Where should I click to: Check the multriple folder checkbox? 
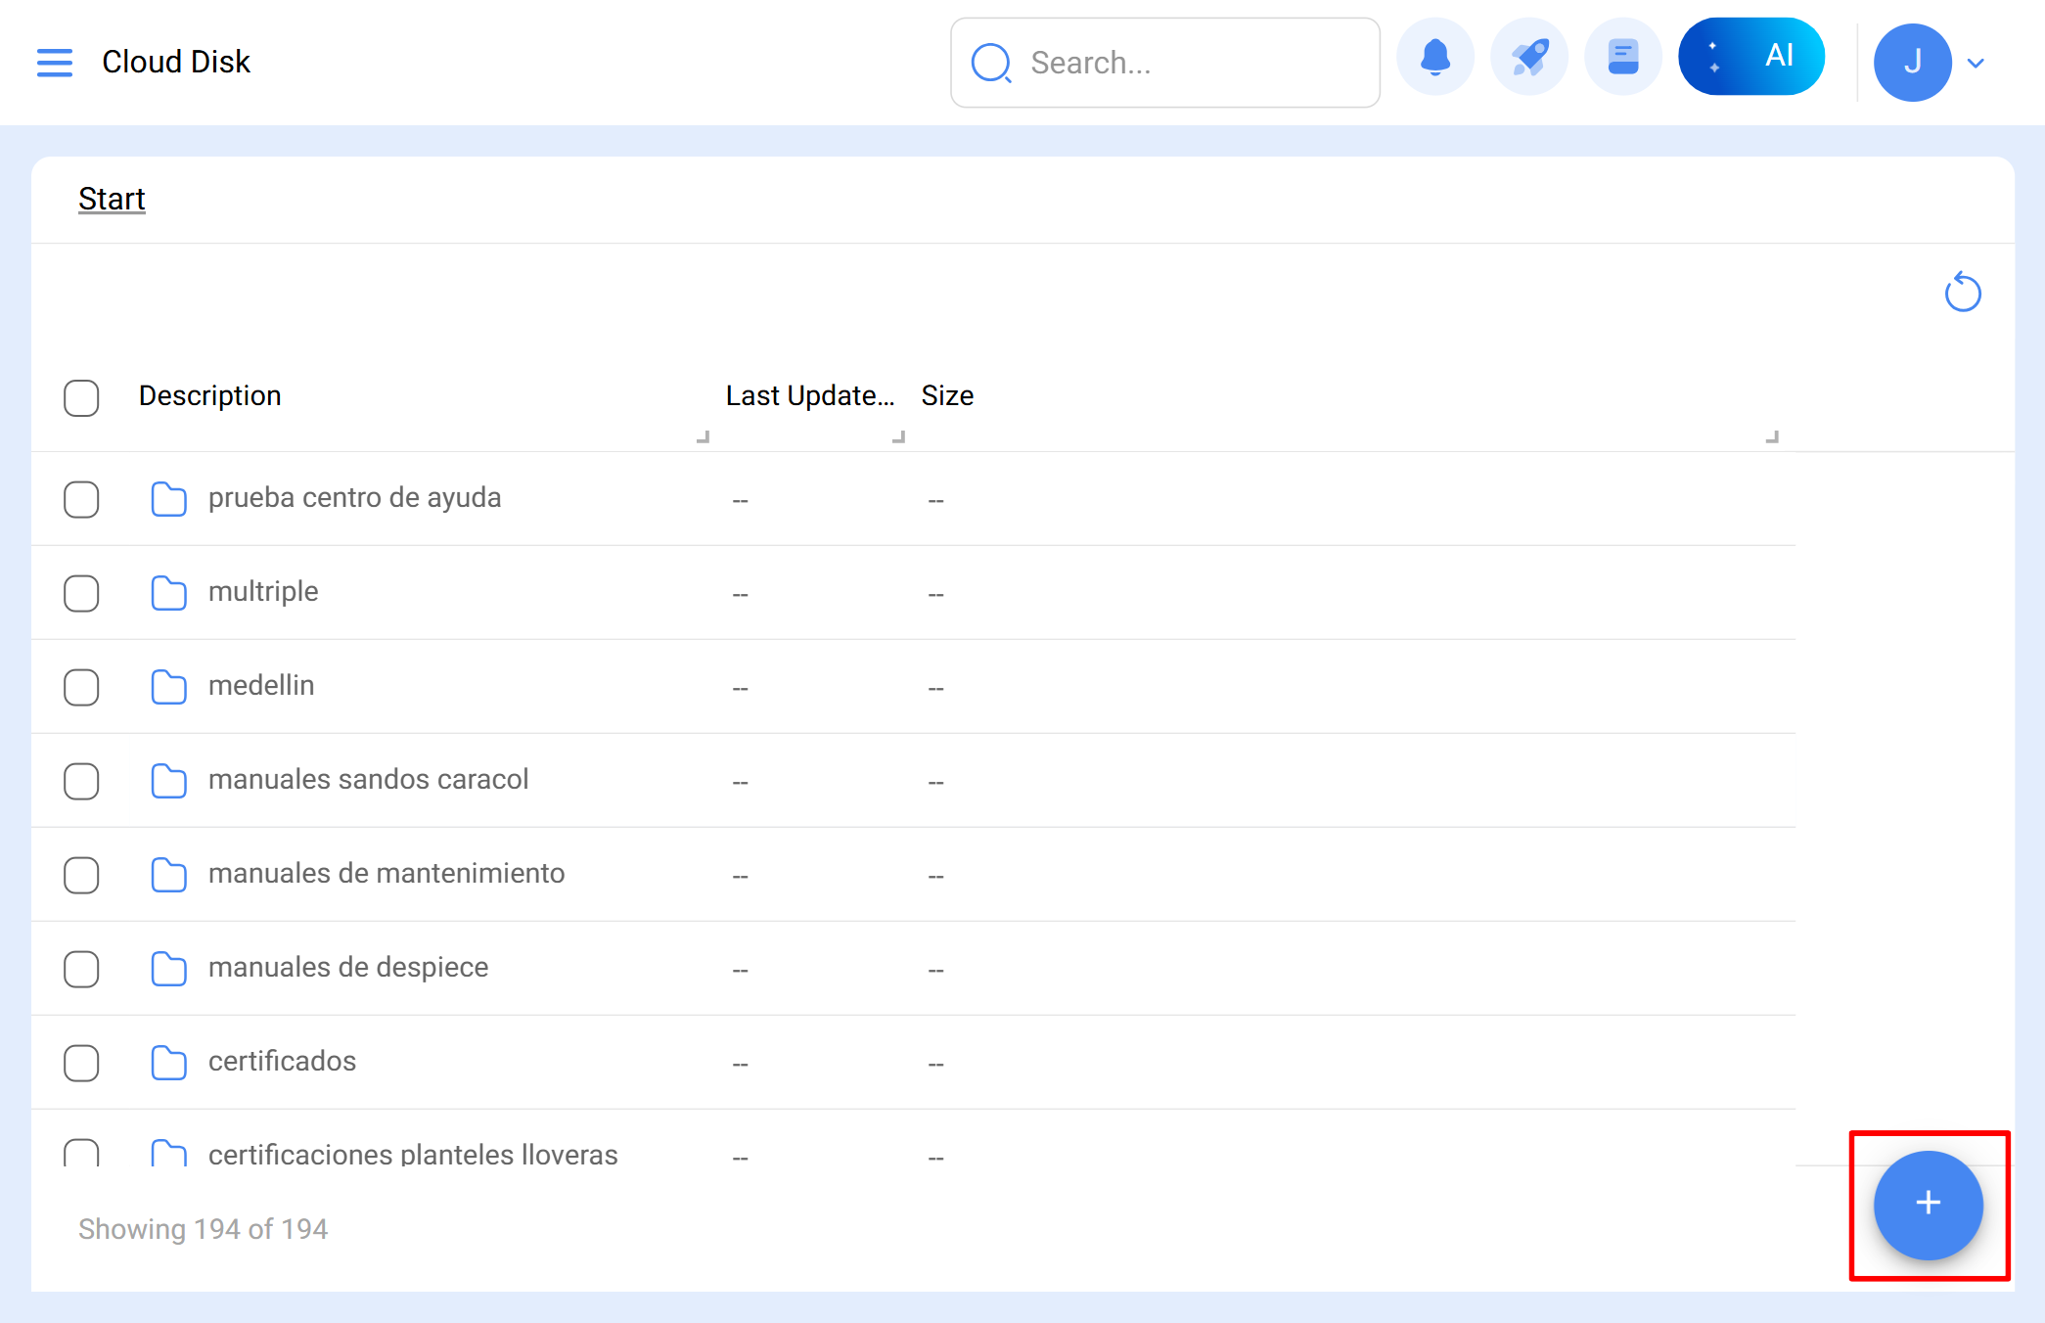pos(81,593)
